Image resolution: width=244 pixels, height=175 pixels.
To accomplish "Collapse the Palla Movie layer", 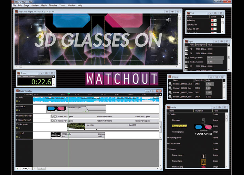I will pos(17,124).
